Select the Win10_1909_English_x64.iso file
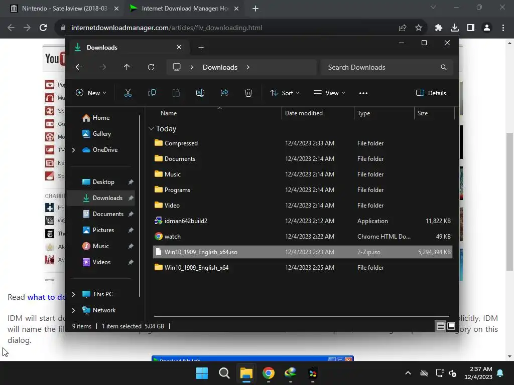514x385 pixels. click(302, 252)
